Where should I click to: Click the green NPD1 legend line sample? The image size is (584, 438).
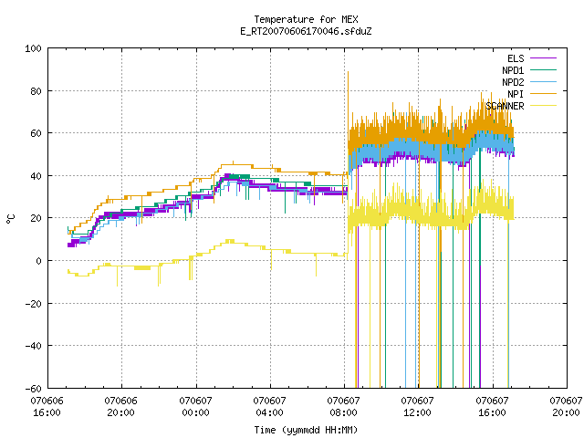(x=543, y=70)
